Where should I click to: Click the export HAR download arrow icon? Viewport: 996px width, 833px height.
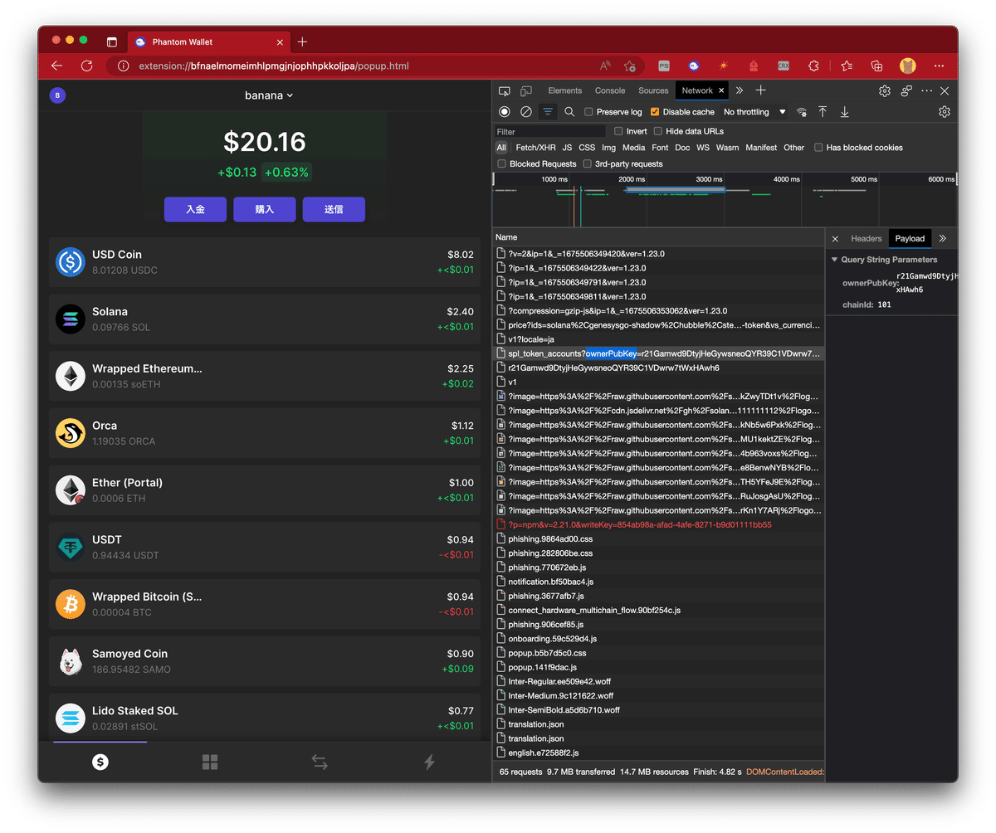pos(844,111)
